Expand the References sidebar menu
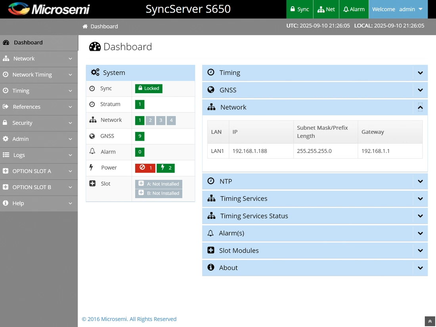Screen dimensions: 436x327 click(39, 107)
